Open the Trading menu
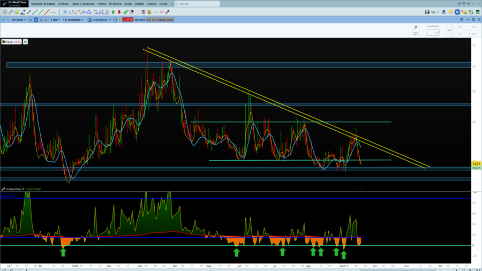The width and height of the screenshot is (482, 271). [101, 4]
